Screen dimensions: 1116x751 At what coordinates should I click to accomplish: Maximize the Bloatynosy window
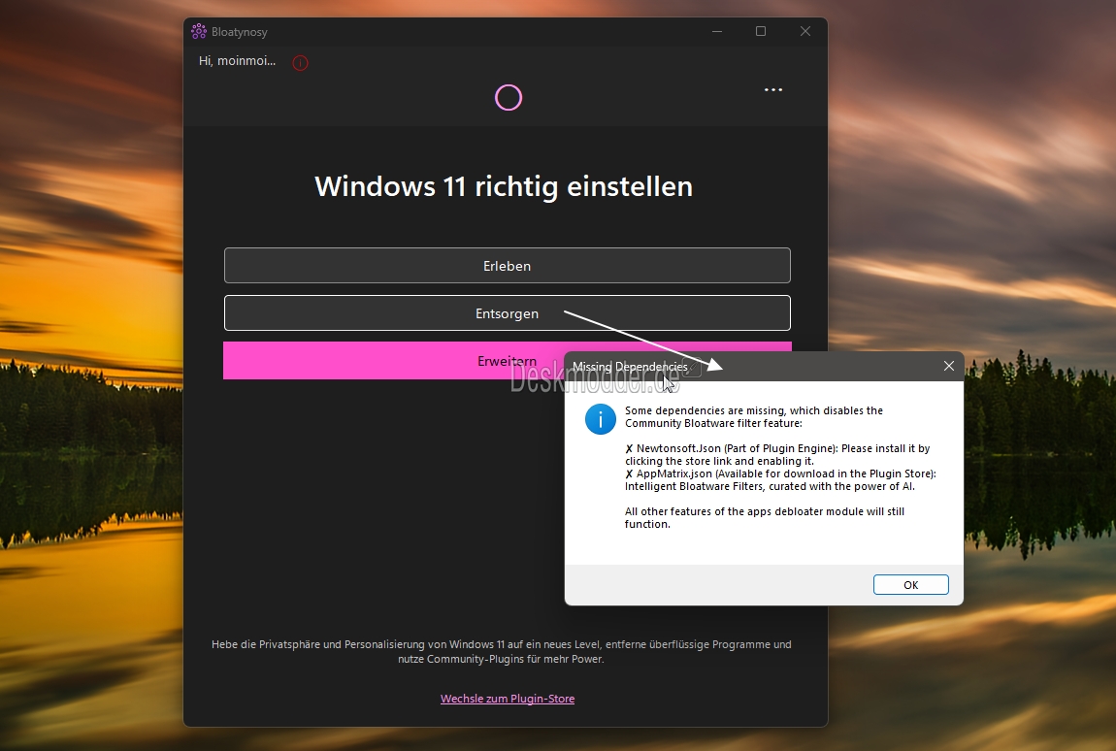[761, 31]
